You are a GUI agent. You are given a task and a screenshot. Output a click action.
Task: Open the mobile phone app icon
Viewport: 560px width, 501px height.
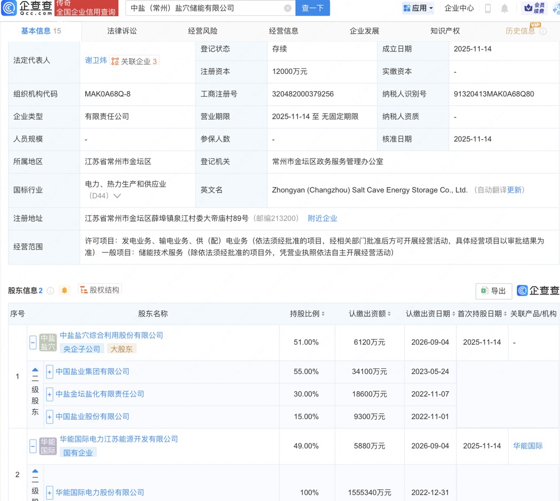[x=488, y=8]
